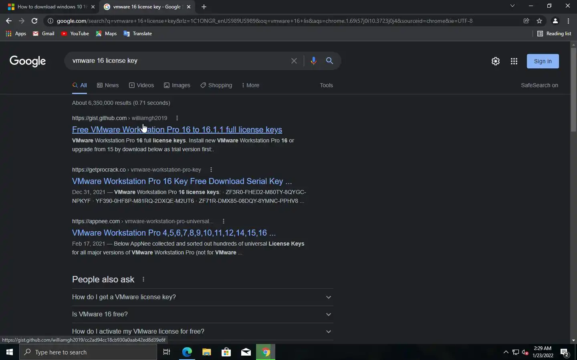
Task: Open the More search categories dropdown
Action: tap(250, 85)
